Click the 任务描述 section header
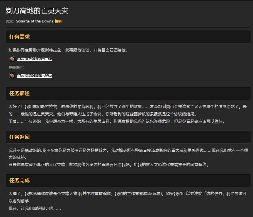The width and height of the screenshot is (253, 217). click(x=19, y=93)
